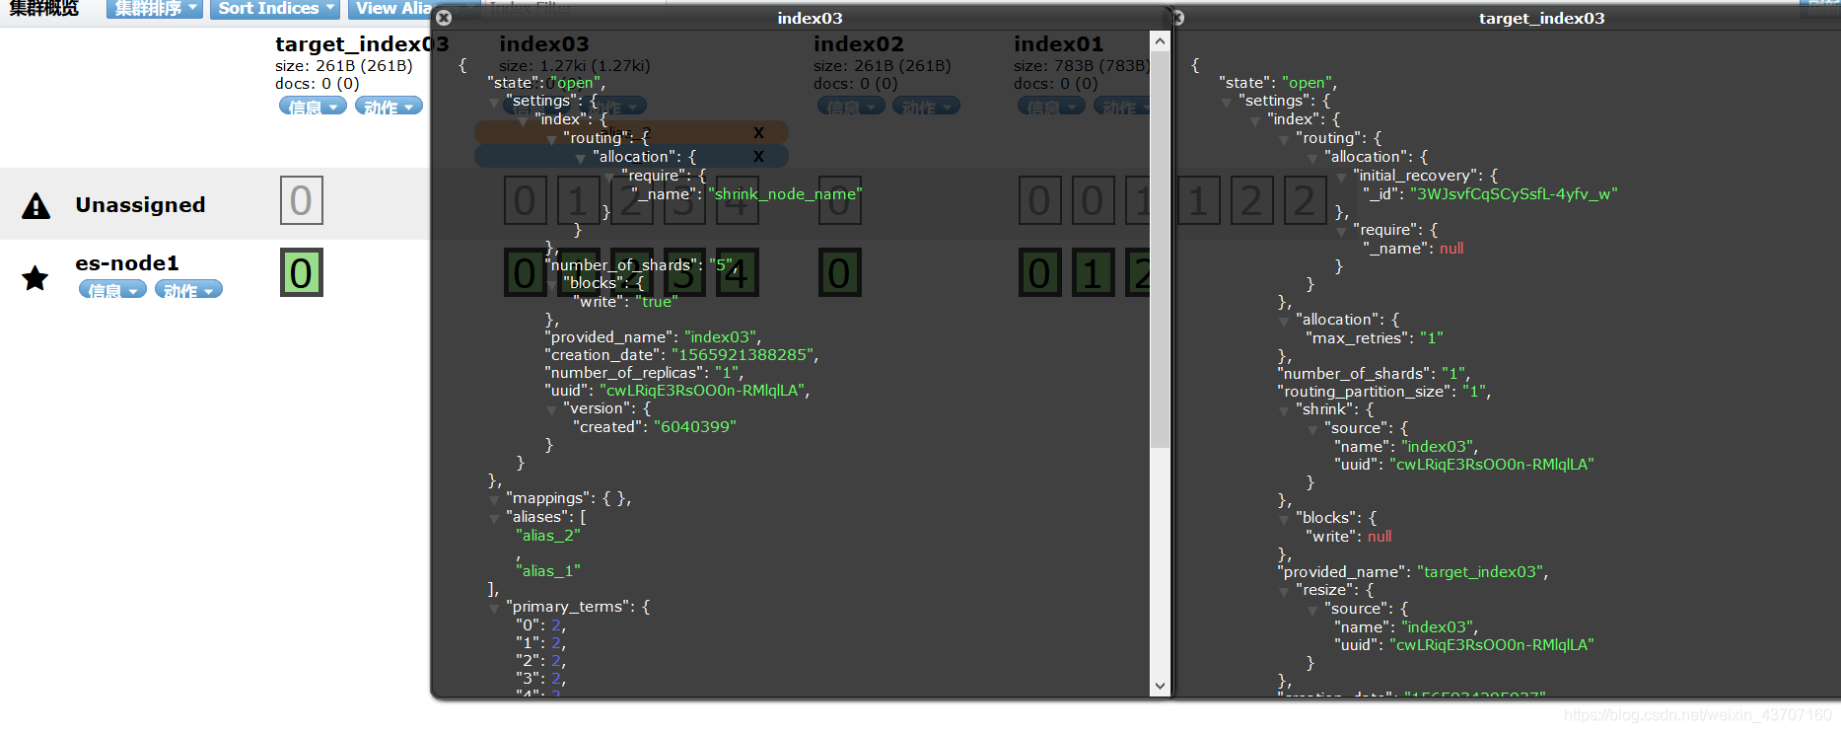Open 信息 dropdown under target_index03
Image resolution: width=1841 pixels, height=733 pixels.
313,107
